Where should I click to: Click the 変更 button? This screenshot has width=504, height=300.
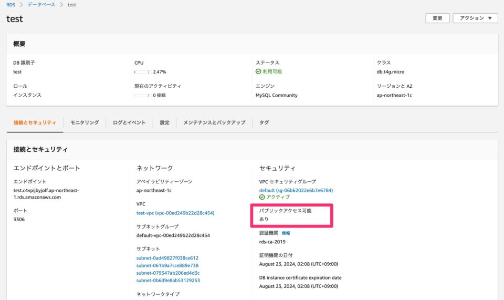437,18
